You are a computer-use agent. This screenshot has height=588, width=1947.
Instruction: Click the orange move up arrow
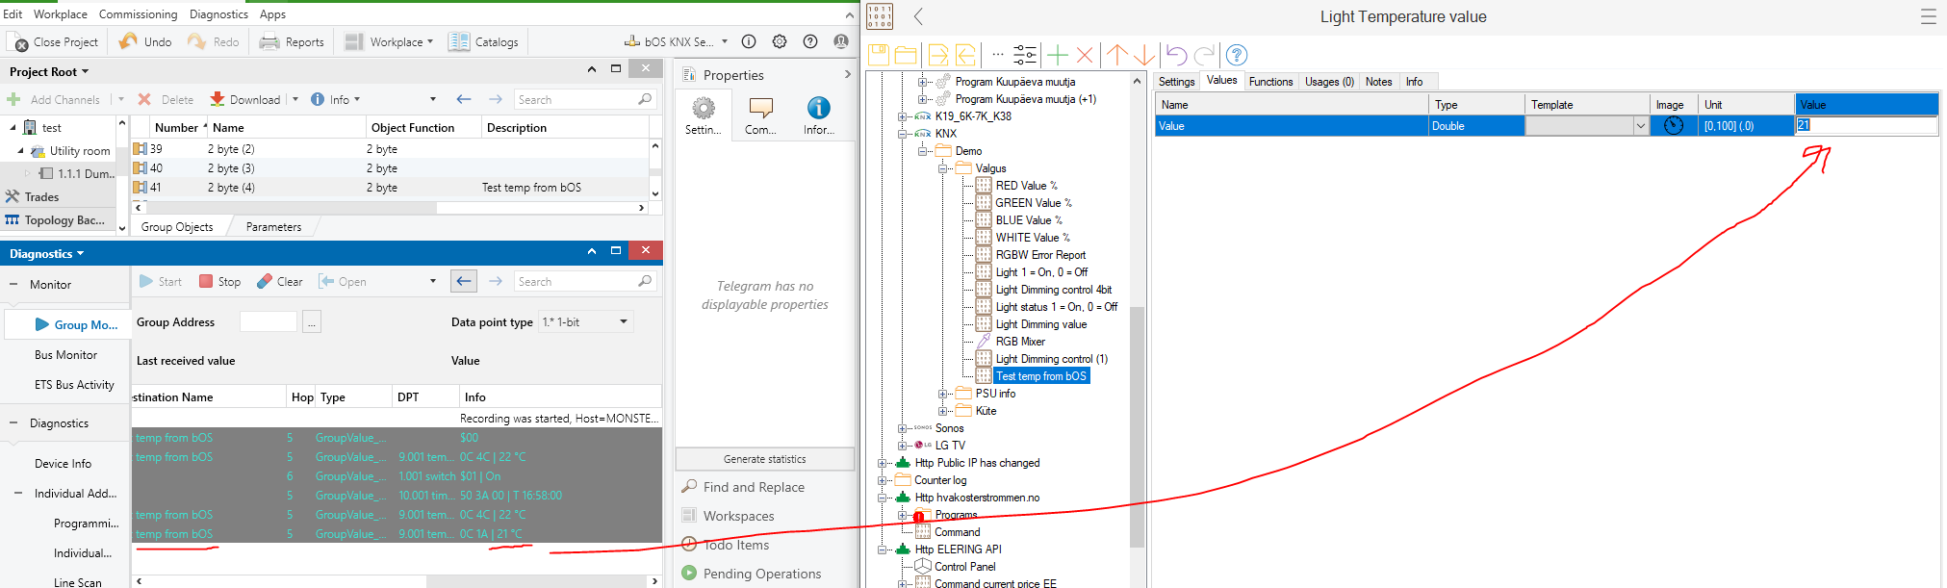pyautogui.click(x=1116, y=55)
